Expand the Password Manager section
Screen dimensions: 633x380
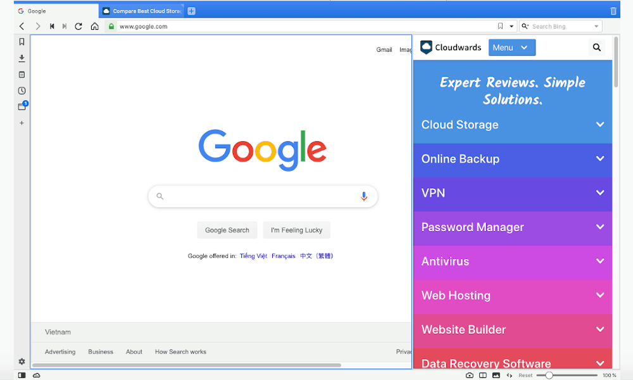513,227
